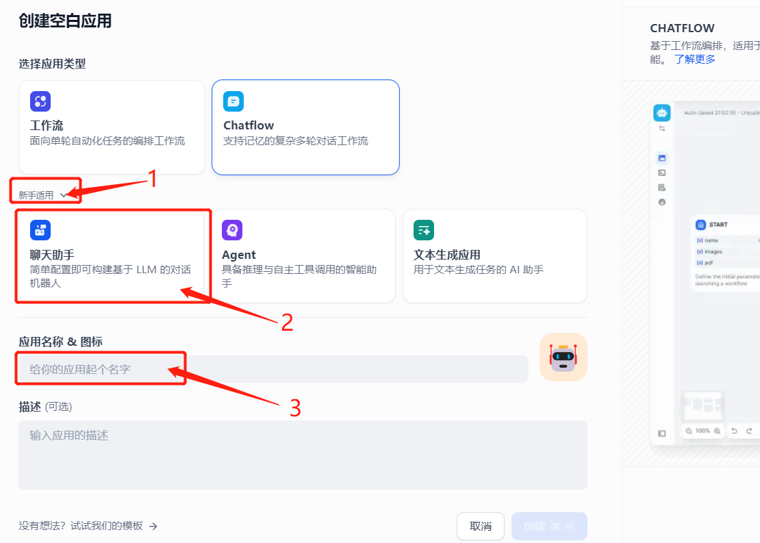
Task: Click the undo arrow in preview
Action: [734, 431]
